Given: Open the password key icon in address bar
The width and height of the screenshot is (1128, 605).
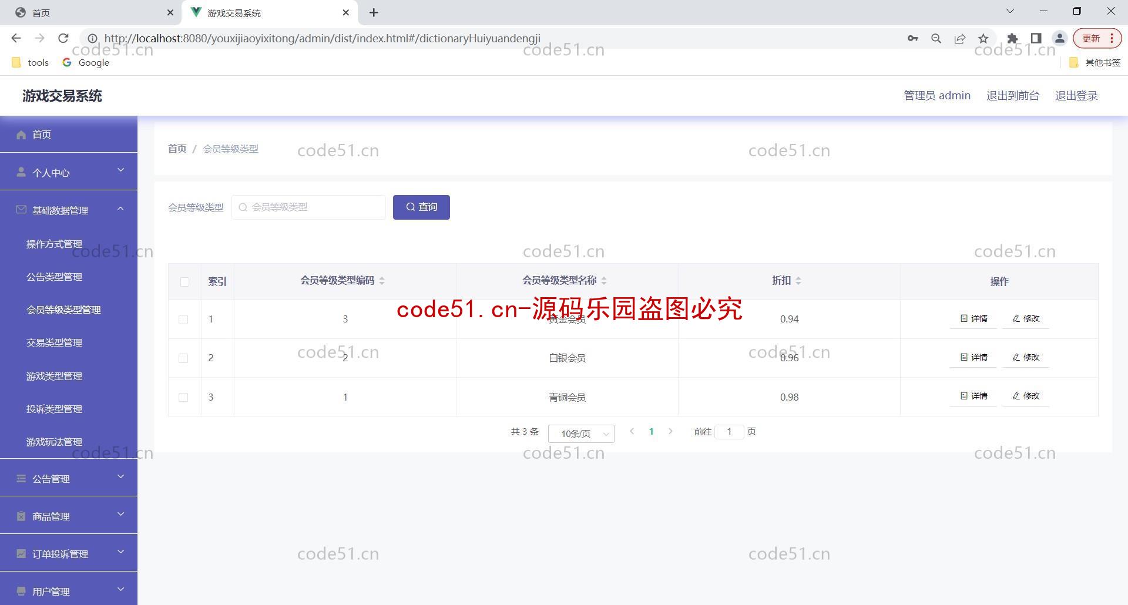Looking at the screenshot, I should [x=912, y=38].
